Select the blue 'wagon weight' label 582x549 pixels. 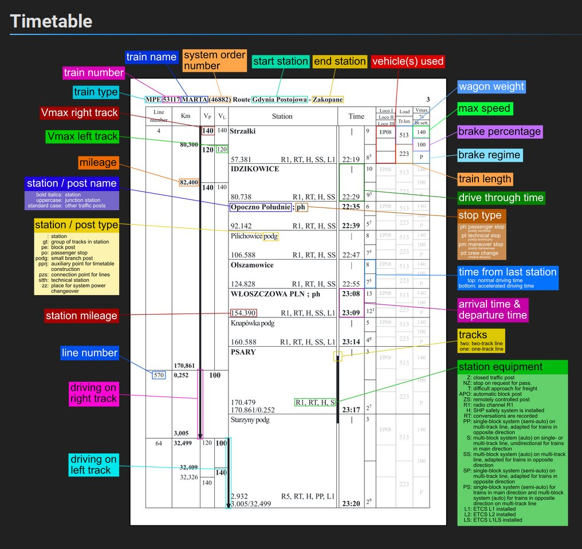(491, 87)
